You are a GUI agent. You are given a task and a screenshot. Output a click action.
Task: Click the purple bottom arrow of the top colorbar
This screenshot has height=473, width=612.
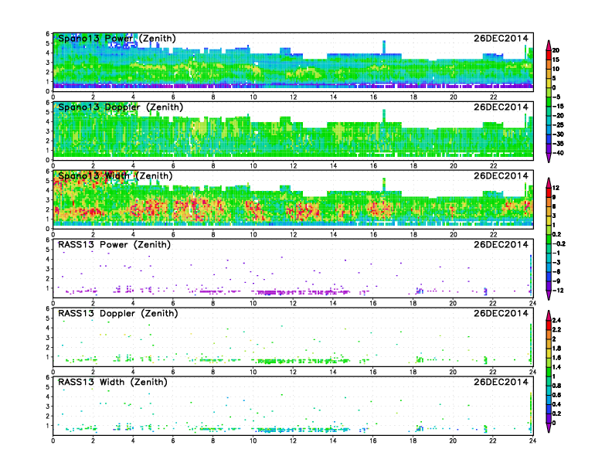click(549, 159)
